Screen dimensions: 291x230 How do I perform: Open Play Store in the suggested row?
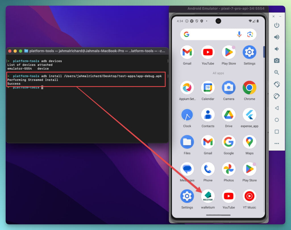[x=229, y=52]
